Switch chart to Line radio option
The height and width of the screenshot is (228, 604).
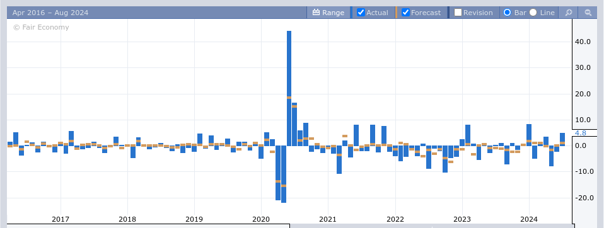click(x=533, y=13)
